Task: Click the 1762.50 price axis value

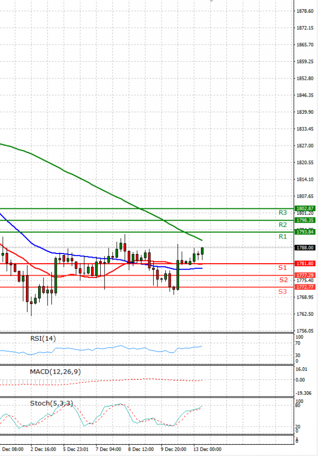Action: [x=305, y=314]
